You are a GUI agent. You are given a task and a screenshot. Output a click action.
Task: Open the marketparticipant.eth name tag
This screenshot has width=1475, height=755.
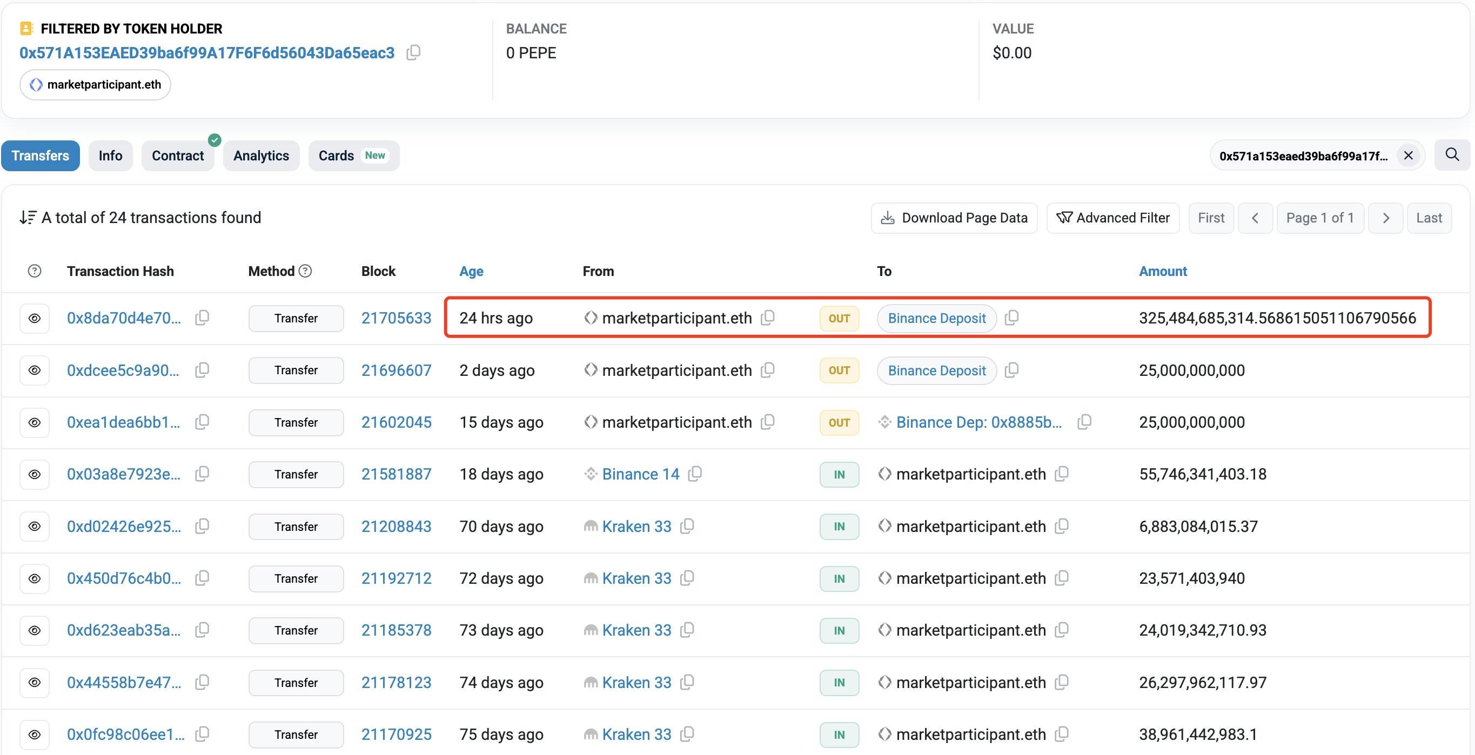pyautogui.click(x=95, y=85)
